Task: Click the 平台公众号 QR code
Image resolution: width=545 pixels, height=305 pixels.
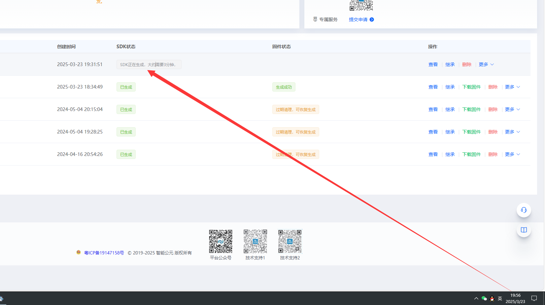Action: click(x=221, y=241)
